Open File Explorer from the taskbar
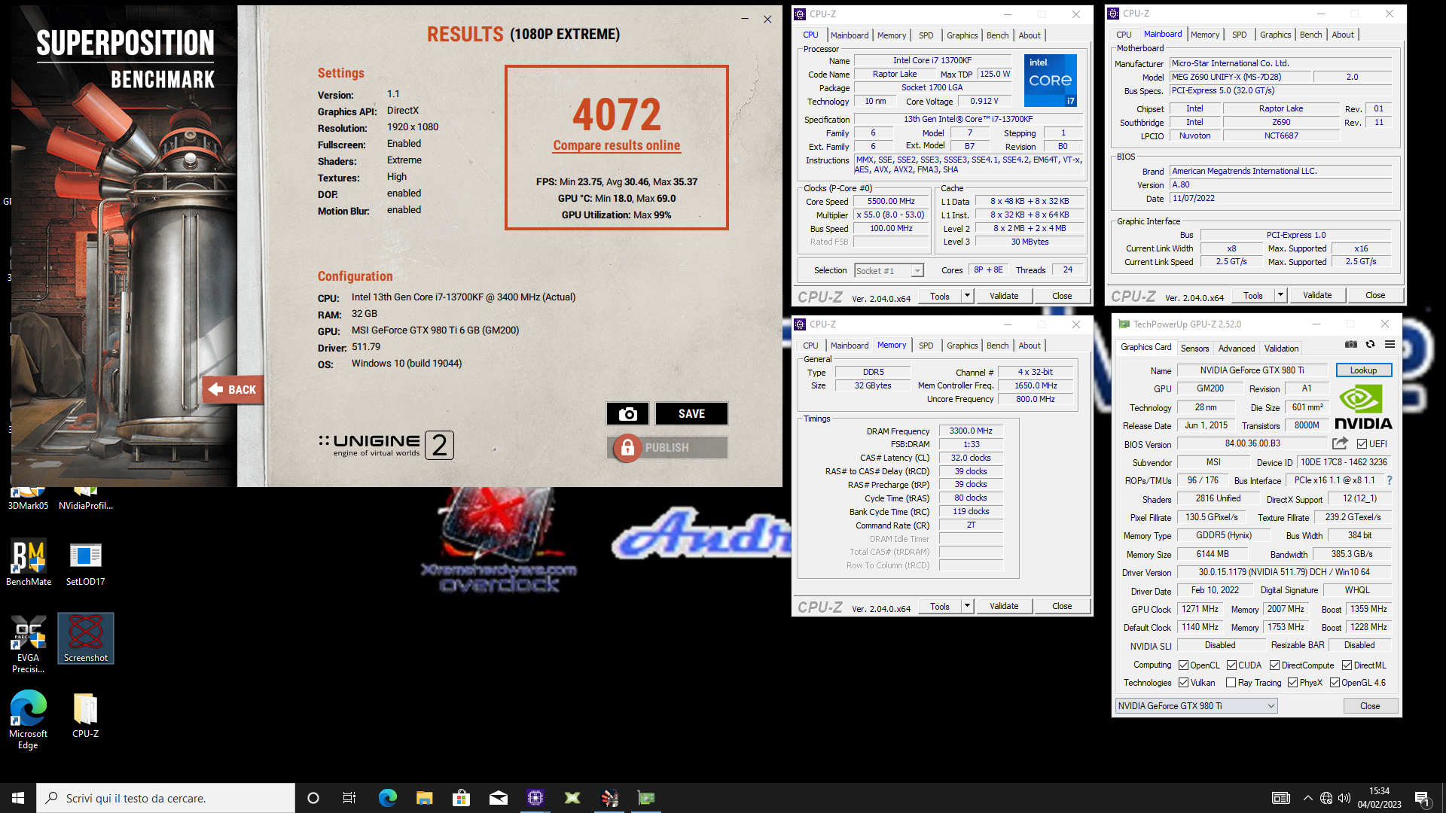The image size is (1446, 813). pos(424,798)
